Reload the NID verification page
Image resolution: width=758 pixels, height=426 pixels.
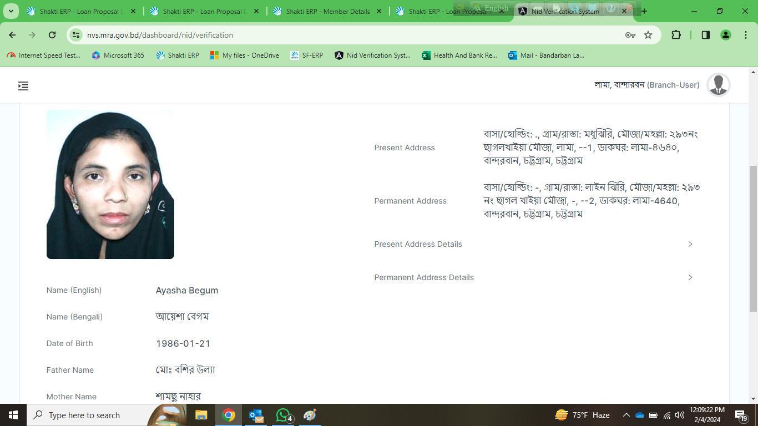[x=52, y=35]
